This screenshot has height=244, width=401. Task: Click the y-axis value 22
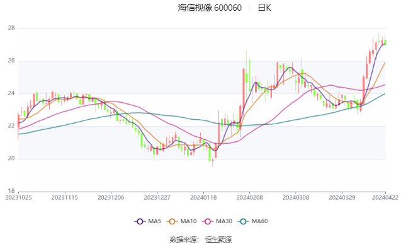tap(11, 125)
